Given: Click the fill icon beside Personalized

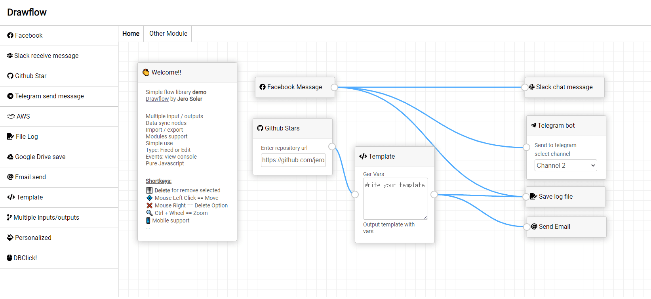Looking at the screenshot, I should (10, 238).
